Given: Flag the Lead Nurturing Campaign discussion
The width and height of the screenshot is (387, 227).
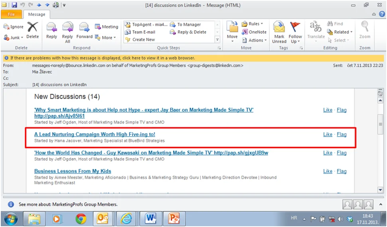Looking at the screenshot, I should click(x=342, y=134).
